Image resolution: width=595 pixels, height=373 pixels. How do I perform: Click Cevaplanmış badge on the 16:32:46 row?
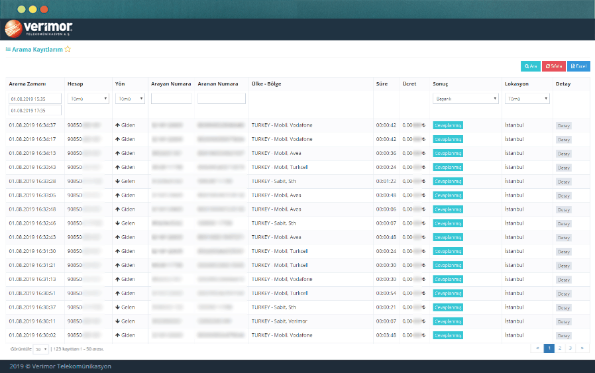(x=448, y=223)
